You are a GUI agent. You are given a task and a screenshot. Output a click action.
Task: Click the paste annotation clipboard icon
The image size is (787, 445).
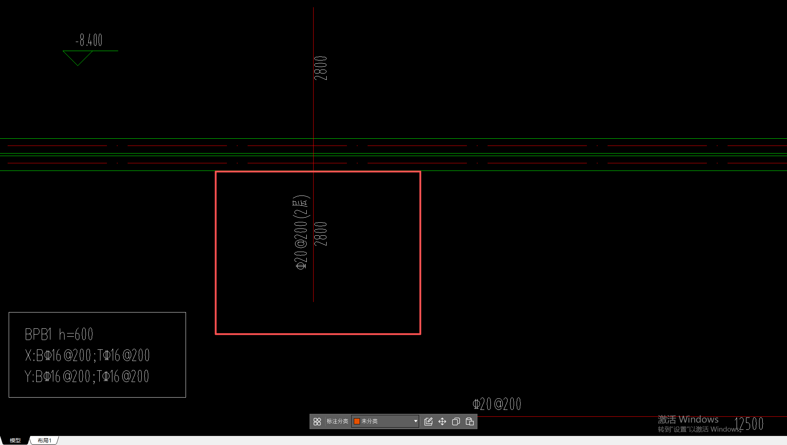coord(470,421)
